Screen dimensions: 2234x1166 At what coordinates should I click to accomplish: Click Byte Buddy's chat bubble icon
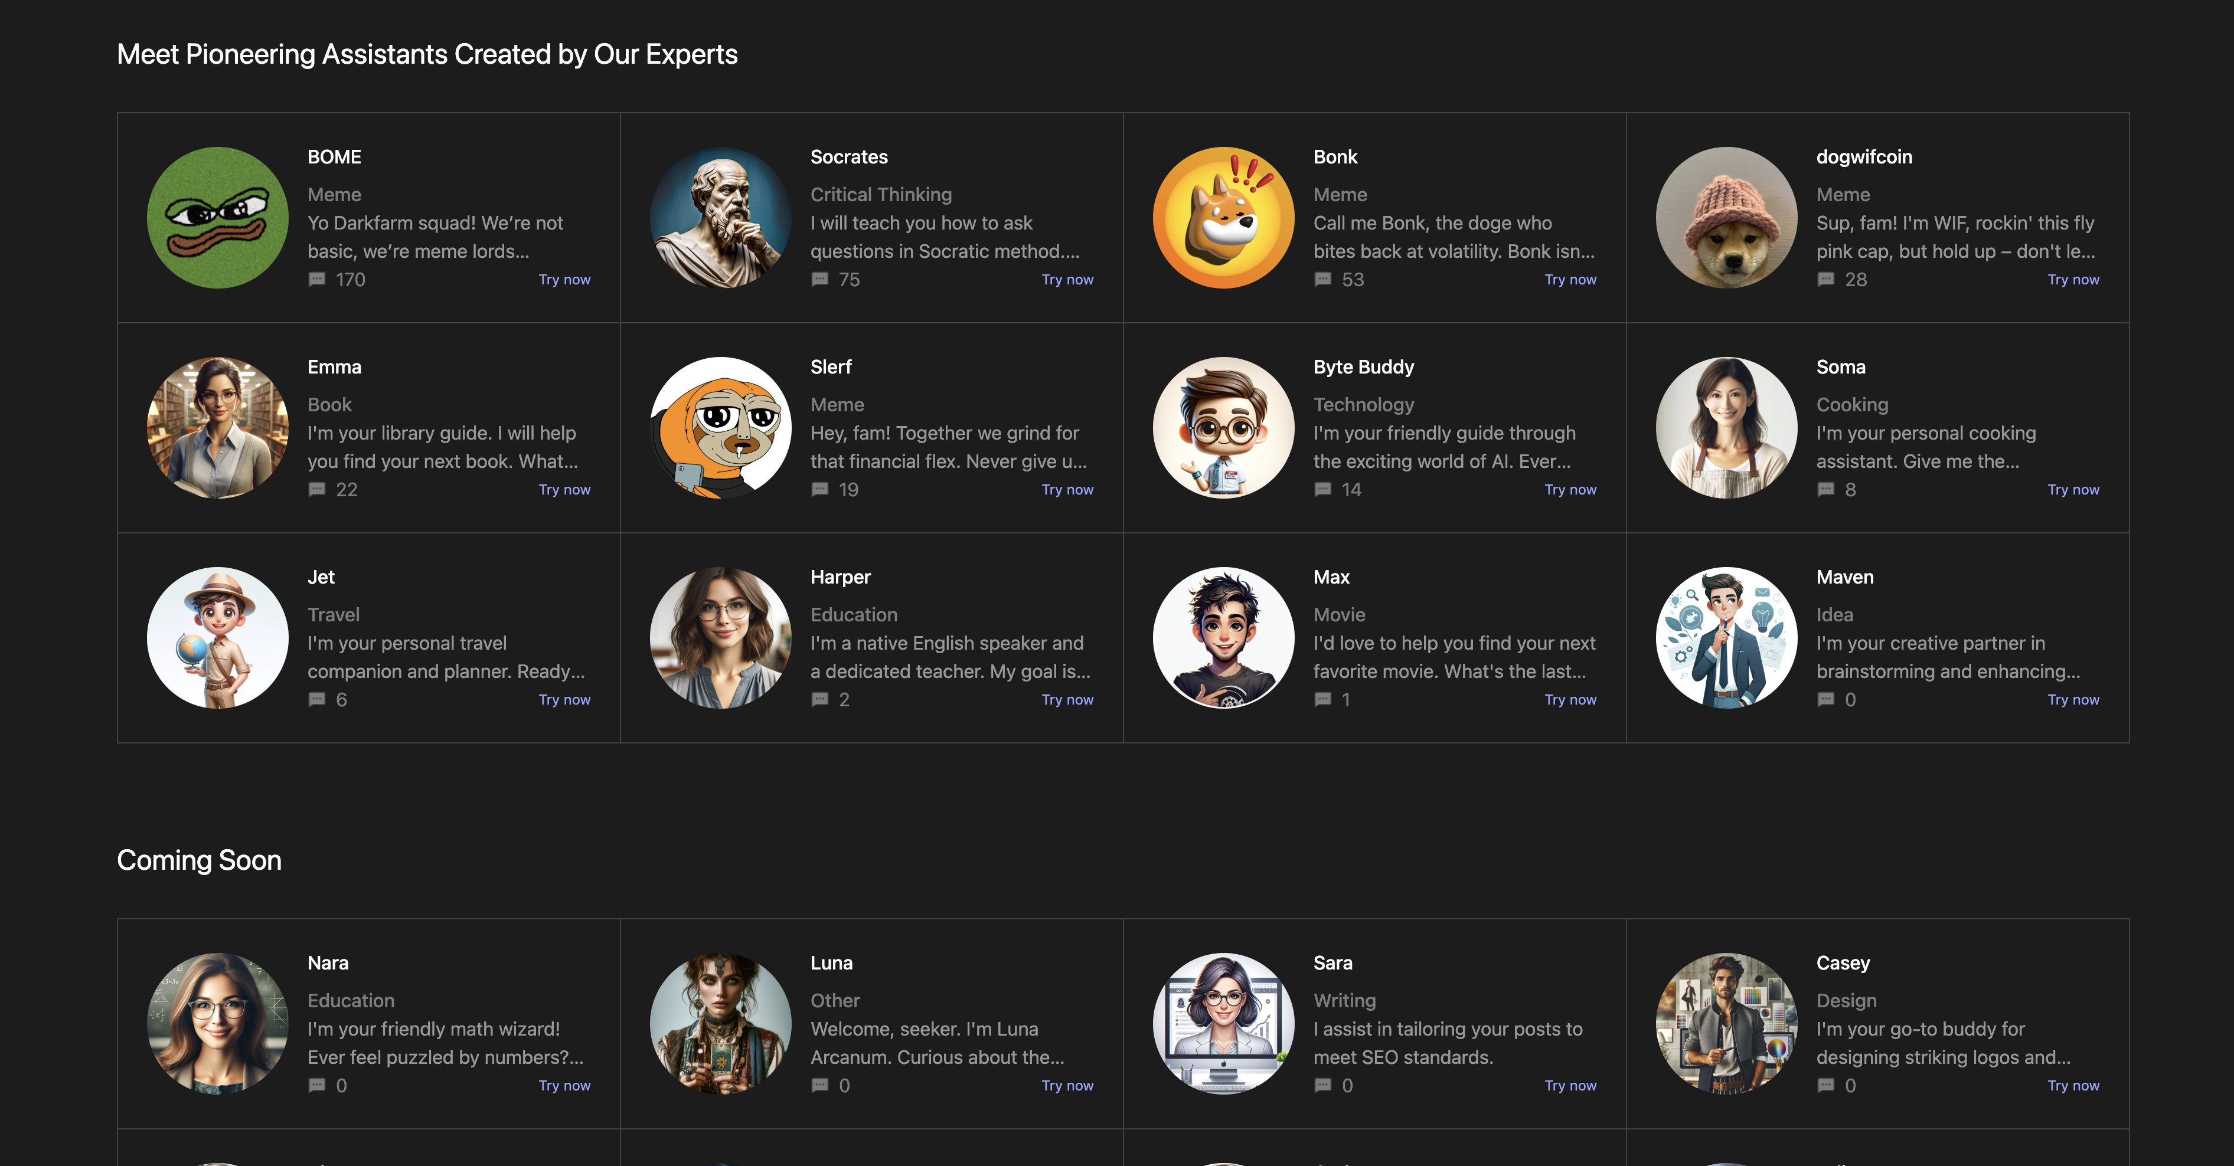pyautogui.click(x=1324, y=490)
